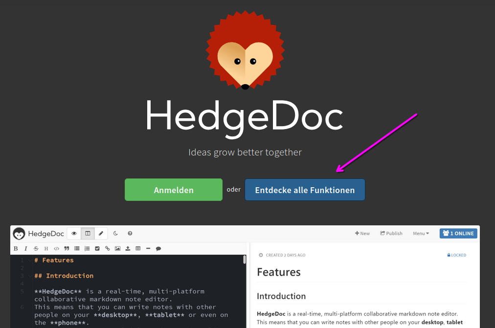Screen dimensions: 495x328
Task: Apply strikethrough formatting in editor toolbar
Action: tap(36, 248)
